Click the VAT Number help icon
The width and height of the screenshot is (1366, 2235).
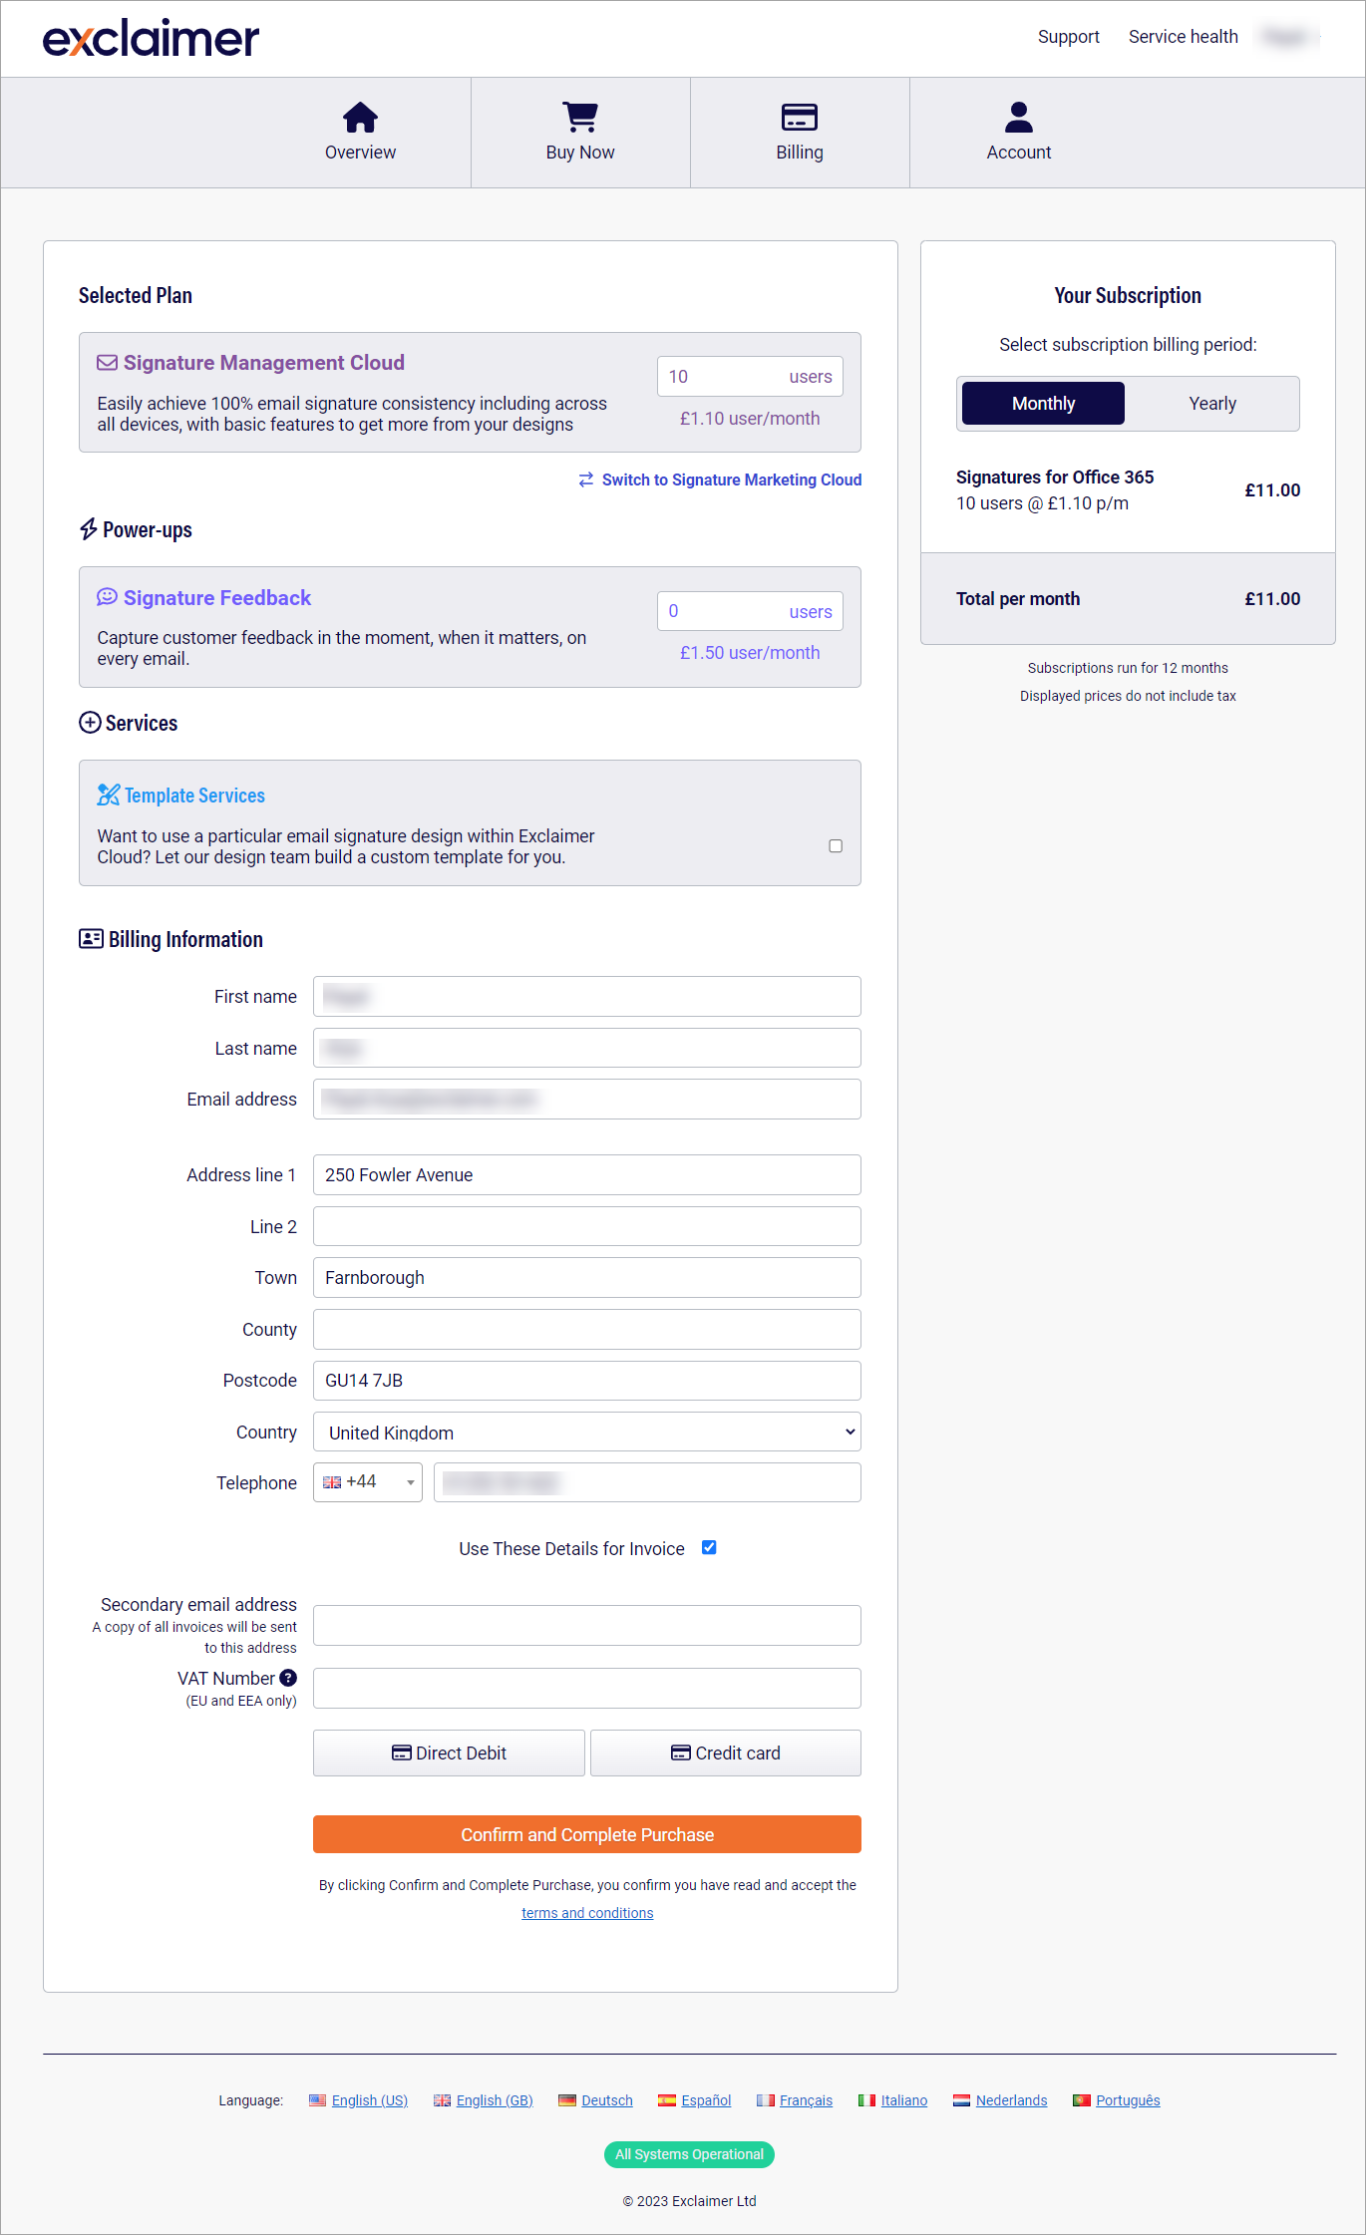[x=288, y=1678]
